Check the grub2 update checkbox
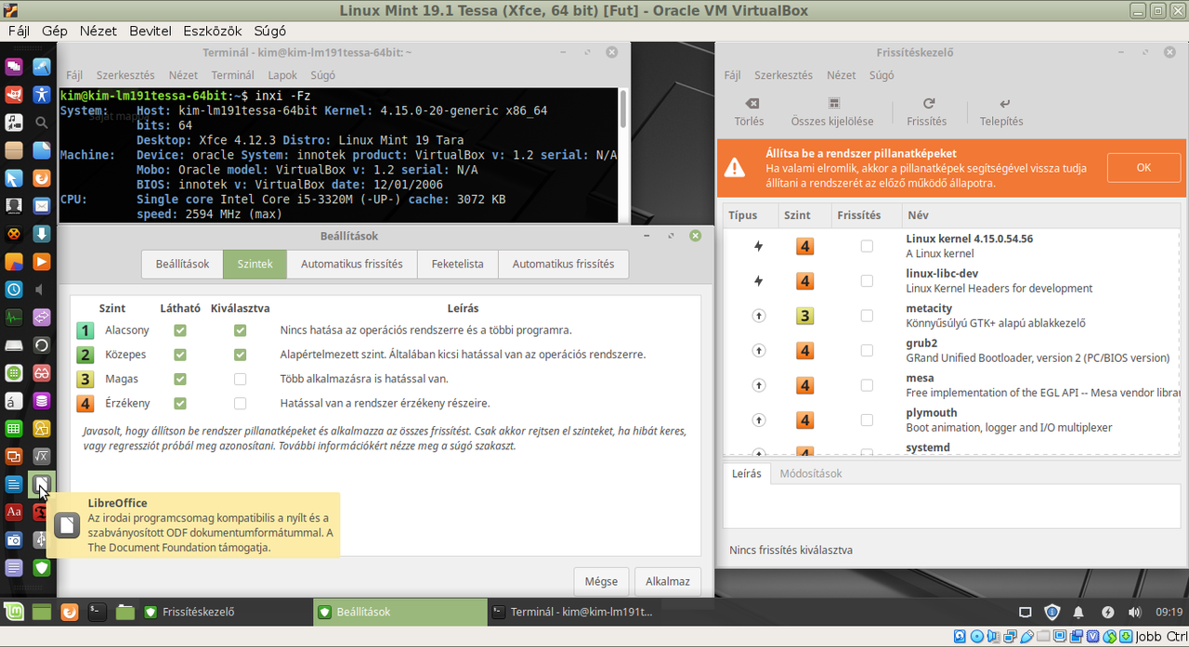Viewport: 1189px width, 647px height. click(867, 350)
